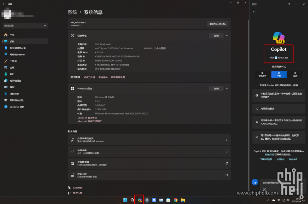
Task: Open 设备管理器 (Device Manager) row
Action: coord(149,163)
